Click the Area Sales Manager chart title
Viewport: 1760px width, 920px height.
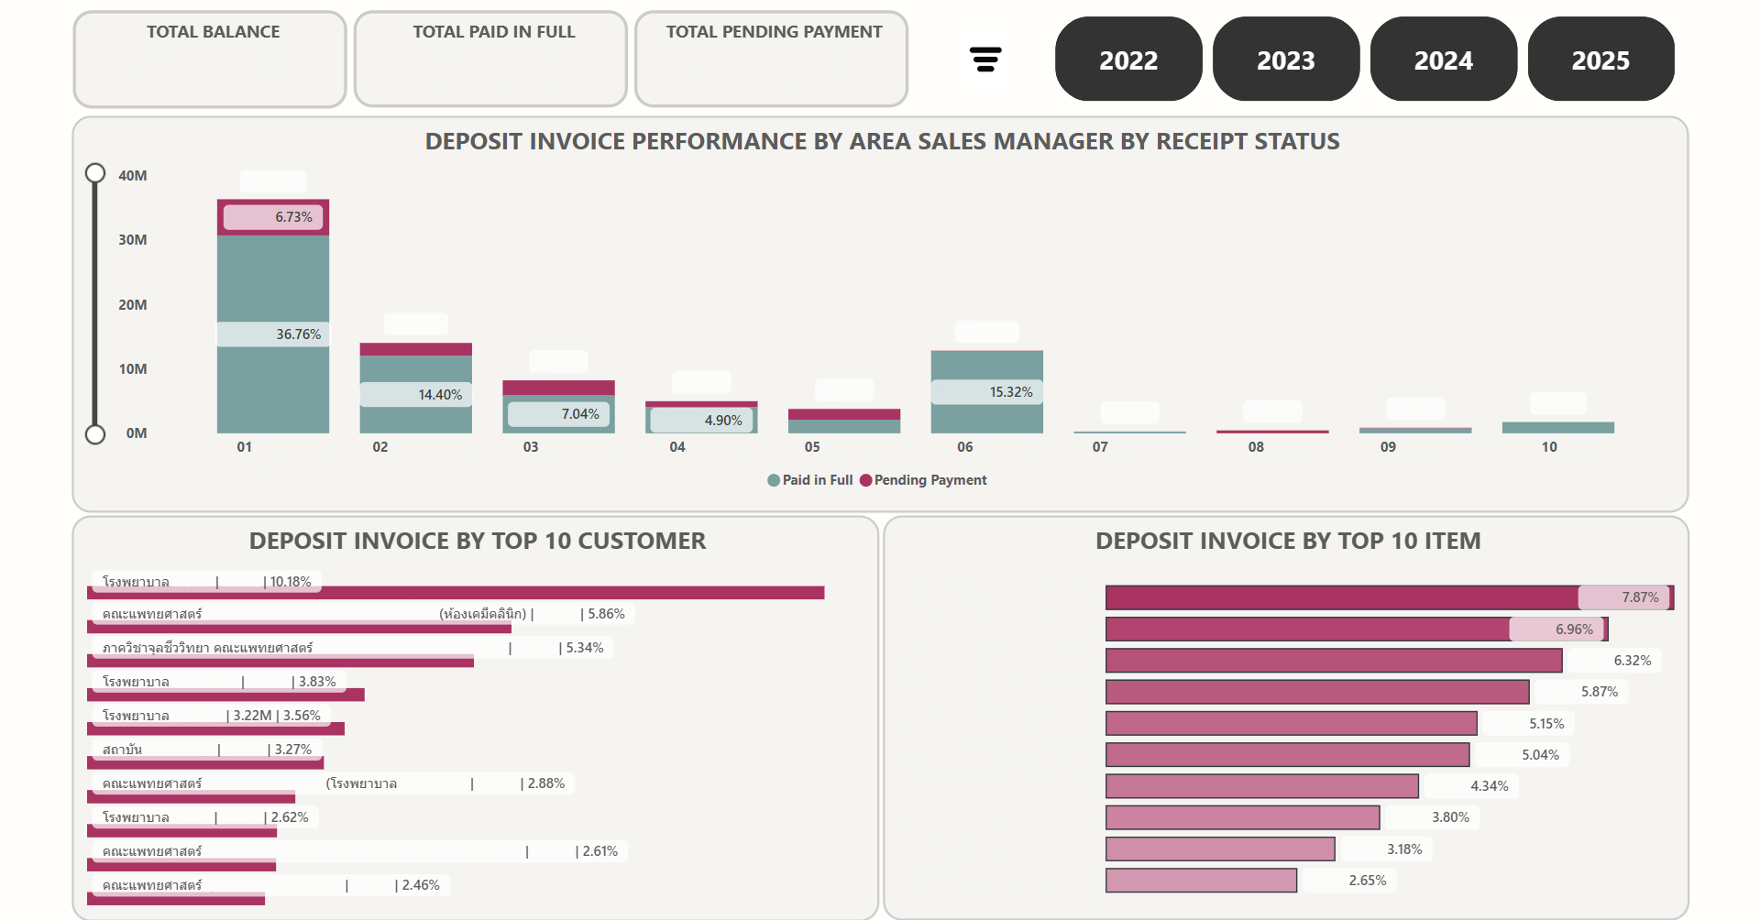(882, 142)
